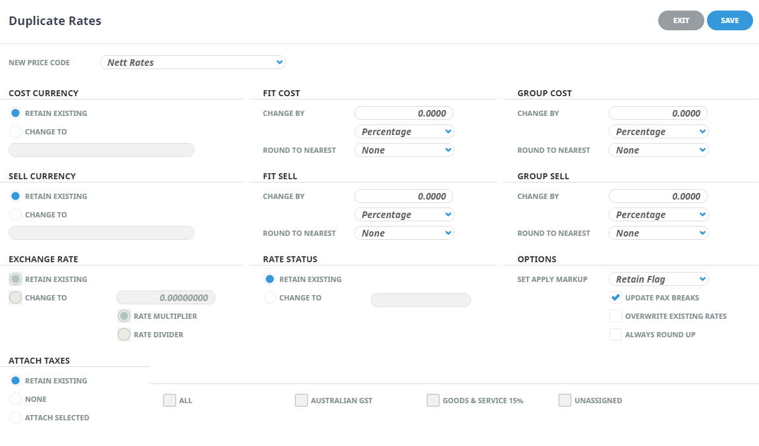Select the Rate Divider option
This screenshot has height=446, width=759.
tap(124, 335)
